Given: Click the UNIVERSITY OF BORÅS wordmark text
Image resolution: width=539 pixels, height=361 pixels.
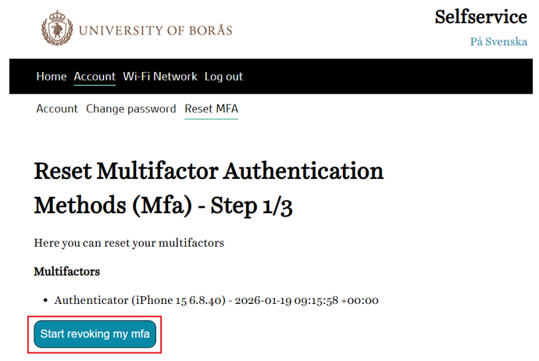Looking at the screenshot, I should tap(155, 31).
